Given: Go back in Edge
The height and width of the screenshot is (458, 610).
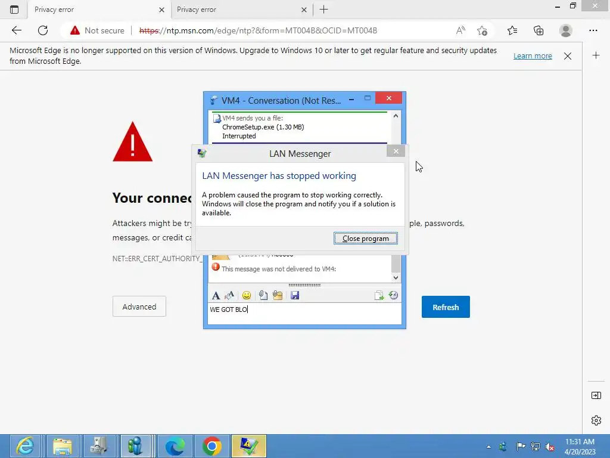Looking at the screenshot, I should coord(16,30).
